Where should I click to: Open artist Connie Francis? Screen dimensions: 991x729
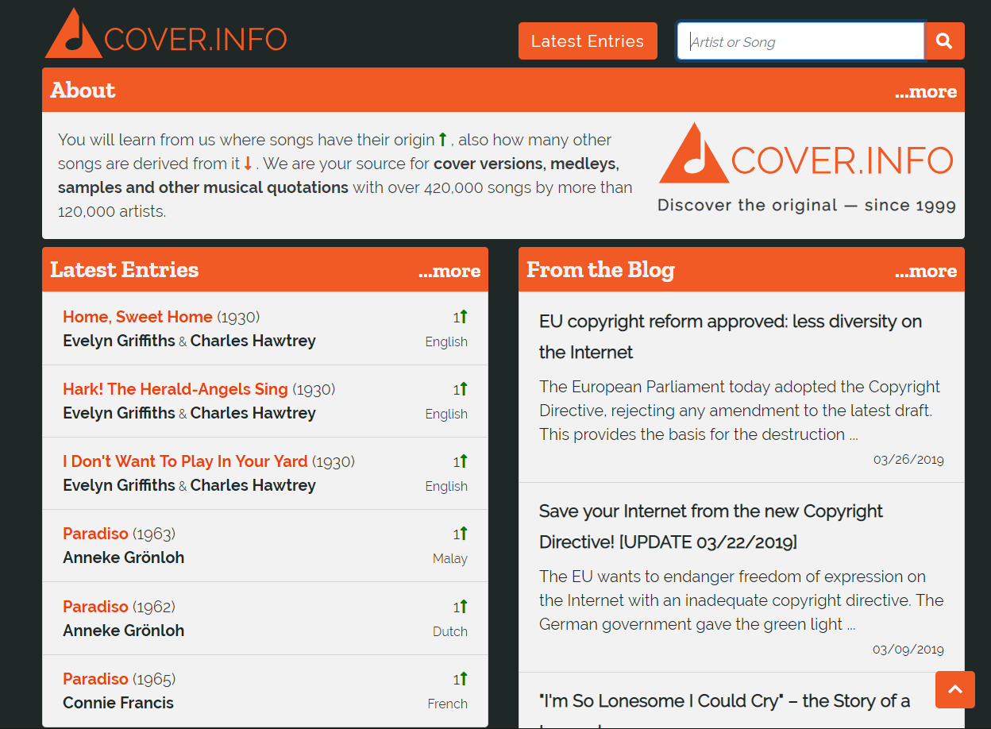[118, 703]
